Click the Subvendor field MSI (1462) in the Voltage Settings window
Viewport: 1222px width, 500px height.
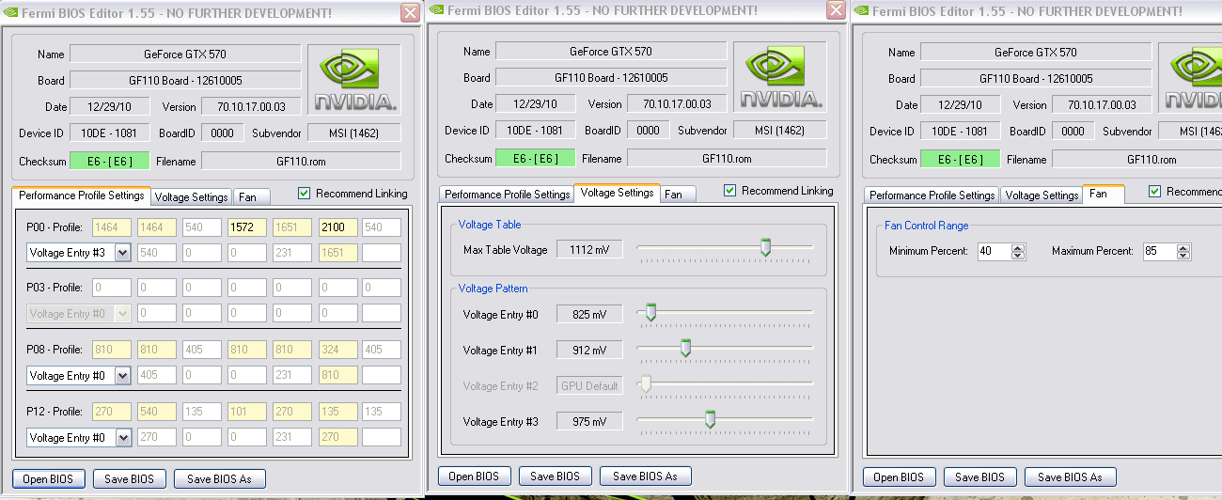tap(780, 130)
